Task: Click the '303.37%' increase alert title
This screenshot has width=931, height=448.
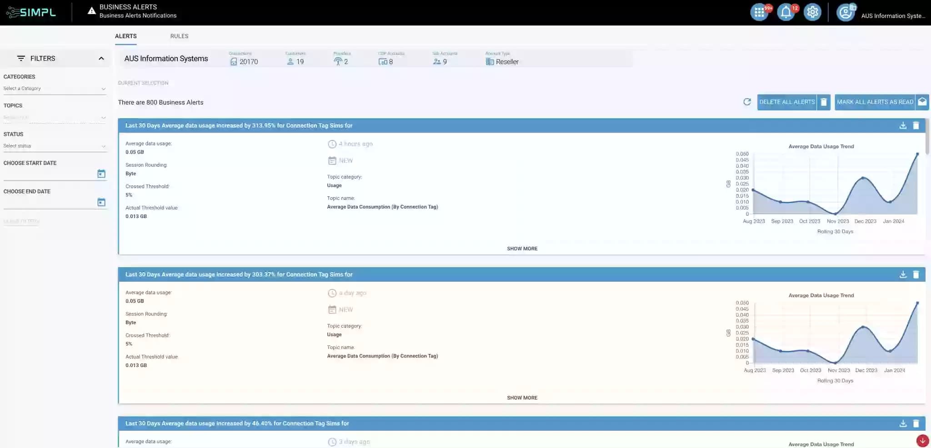Action: pos(239,274)
